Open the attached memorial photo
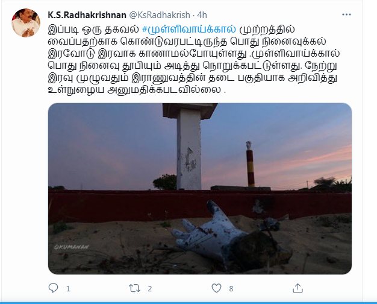Viewport: 377px width, 304px height. click(200, 189)
